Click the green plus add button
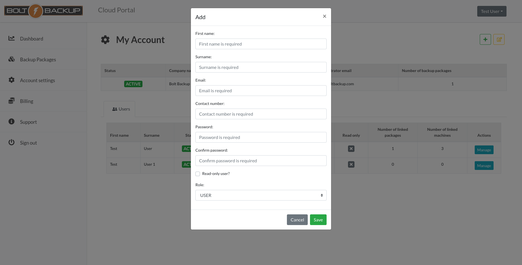 pyautogui.click(x=485, y=39)
